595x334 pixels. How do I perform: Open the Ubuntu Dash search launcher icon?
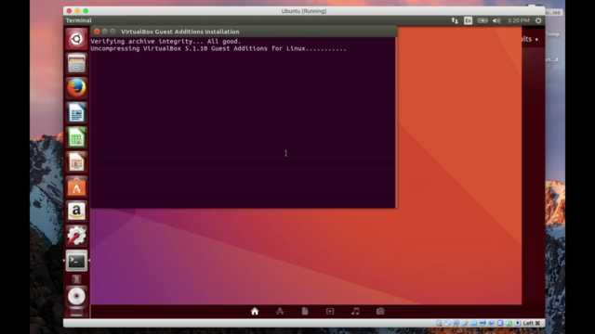pyautogui.click(x=76, y=39)
